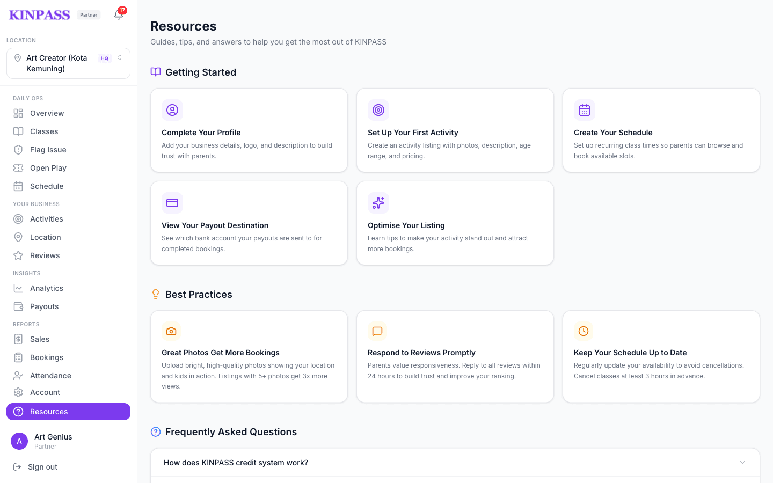Click the Create Your Schedule calendar icon
Screen dimensions: 773x483
585,110
